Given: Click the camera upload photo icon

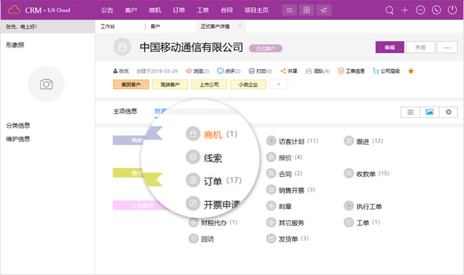Looking at the screenshot, I should coord(46,84).
